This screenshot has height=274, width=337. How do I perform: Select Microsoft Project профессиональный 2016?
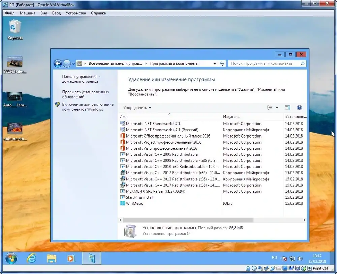(x=163, y=142)
